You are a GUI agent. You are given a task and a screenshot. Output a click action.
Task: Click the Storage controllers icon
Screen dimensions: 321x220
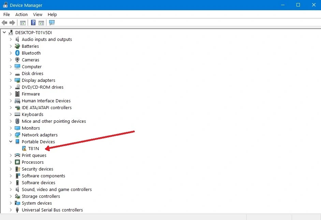click(17, 196)
